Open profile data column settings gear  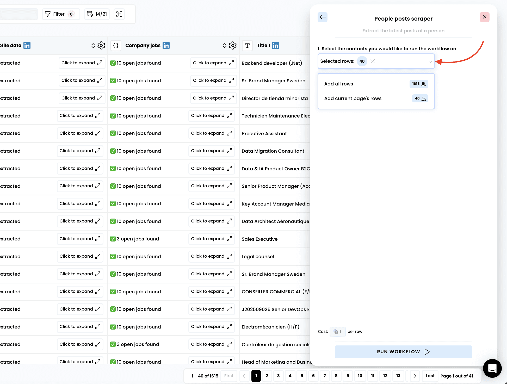click(x=101, y=46)
